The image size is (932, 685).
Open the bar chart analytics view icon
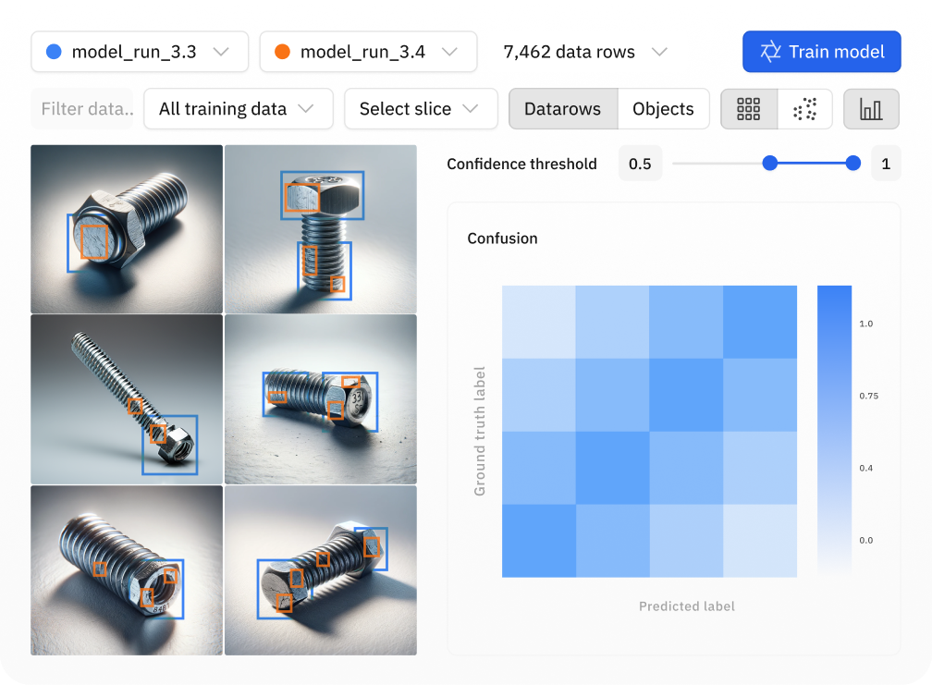point(871,108)
